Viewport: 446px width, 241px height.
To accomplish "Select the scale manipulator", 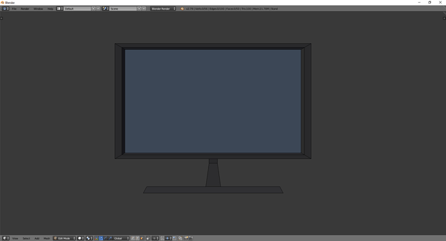I will [110, 238].
